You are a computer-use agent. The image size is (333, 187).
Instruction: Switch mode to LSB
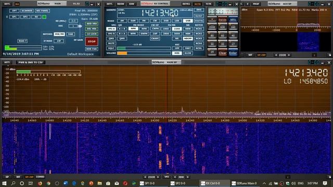click(x=177, y=21)
